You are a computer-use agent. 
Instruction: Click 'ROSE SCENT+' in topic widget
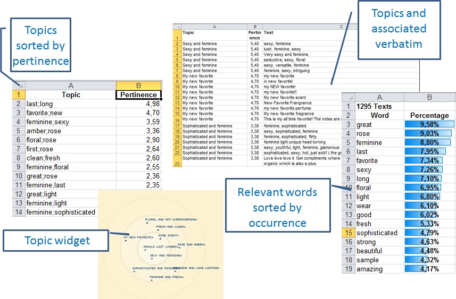pyautogui.click(x=168, y=235)
